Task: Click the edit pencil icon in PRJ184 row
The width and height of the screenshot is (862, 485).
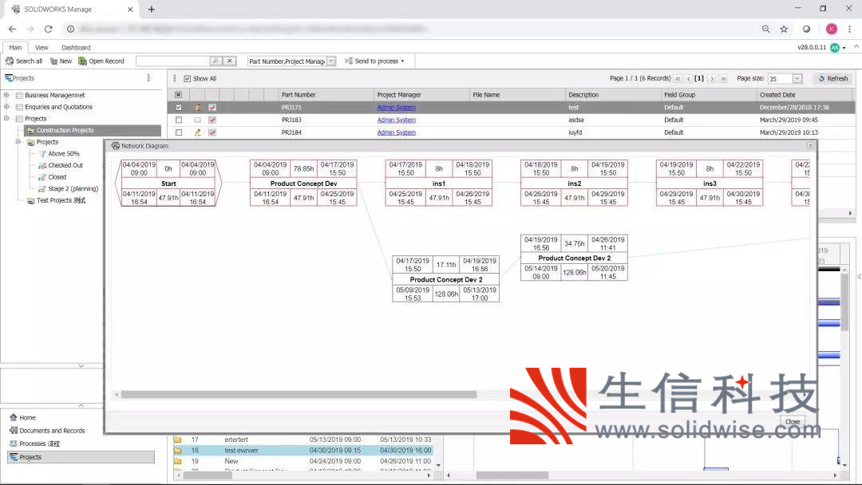Action: (x=197, y=132)
